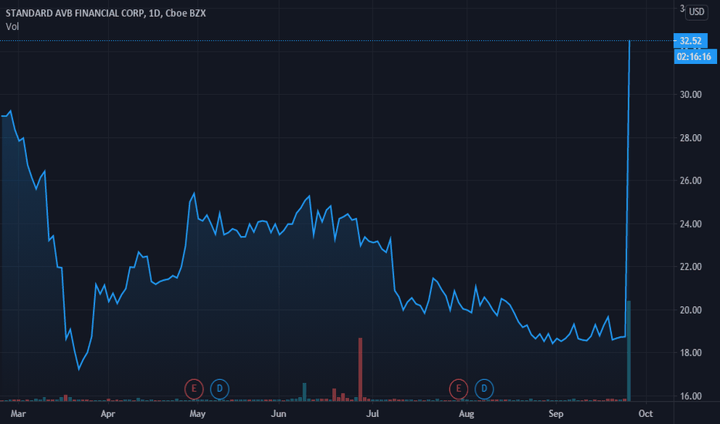
Task: Click the Aug label on time axis
Action: [x=467, y=414]
